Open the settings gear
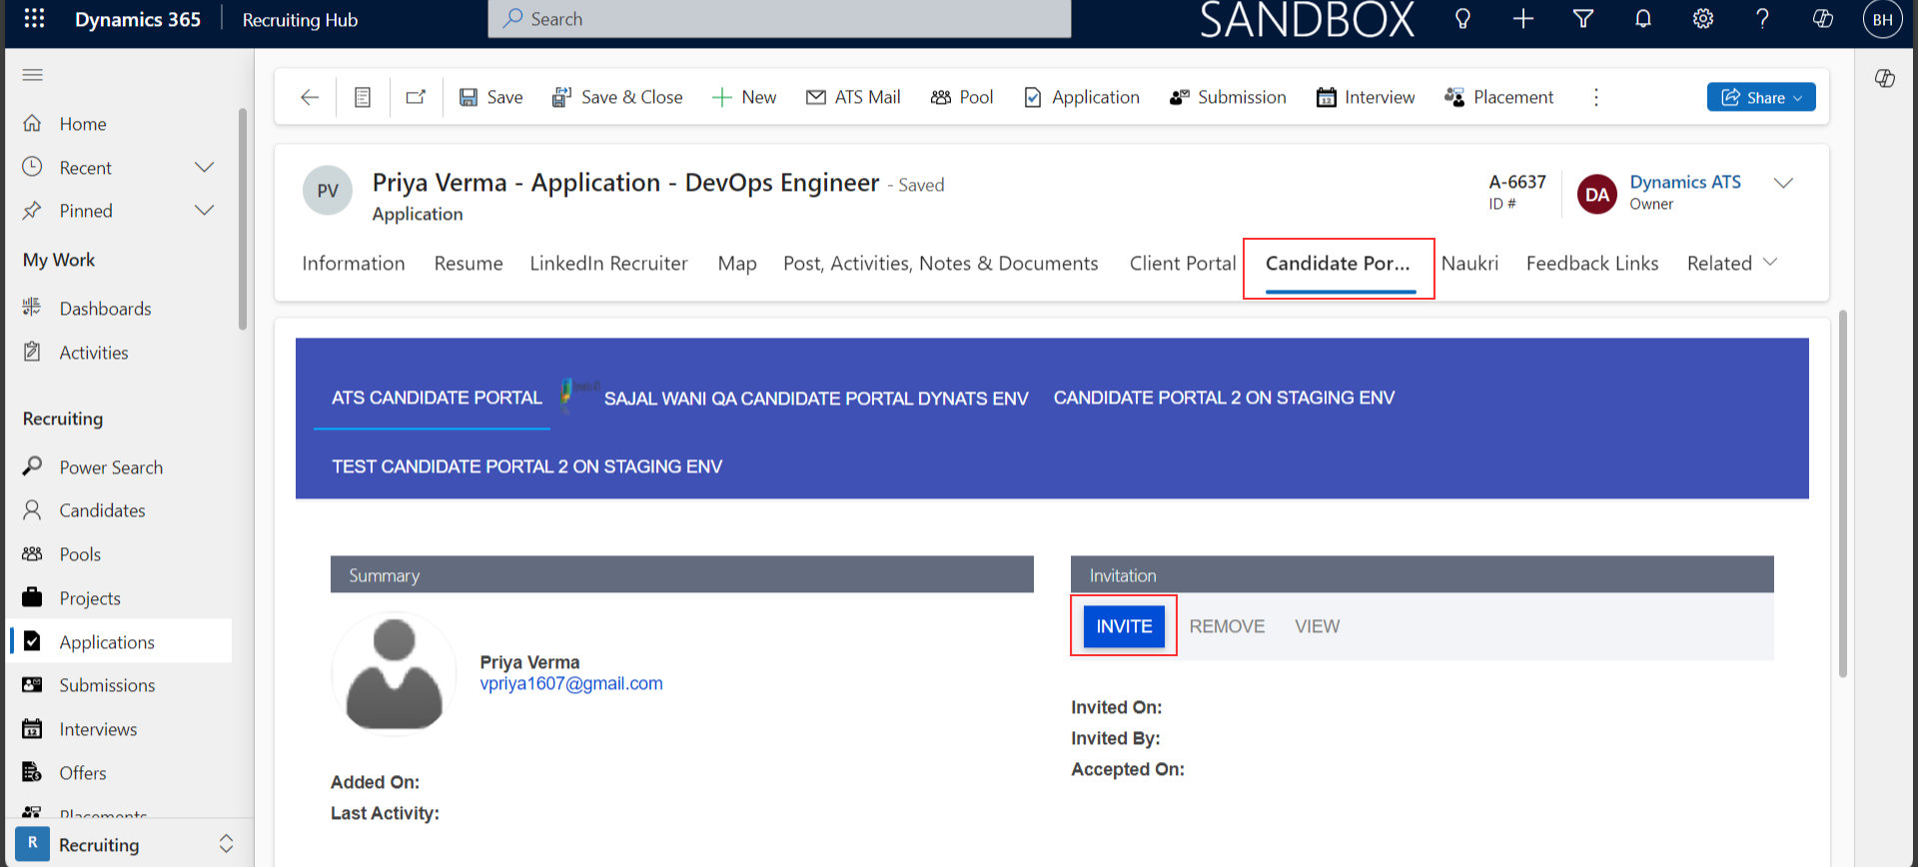Image resolution: width=1918 pixels, height=867 pixels. coord(1702,19)
